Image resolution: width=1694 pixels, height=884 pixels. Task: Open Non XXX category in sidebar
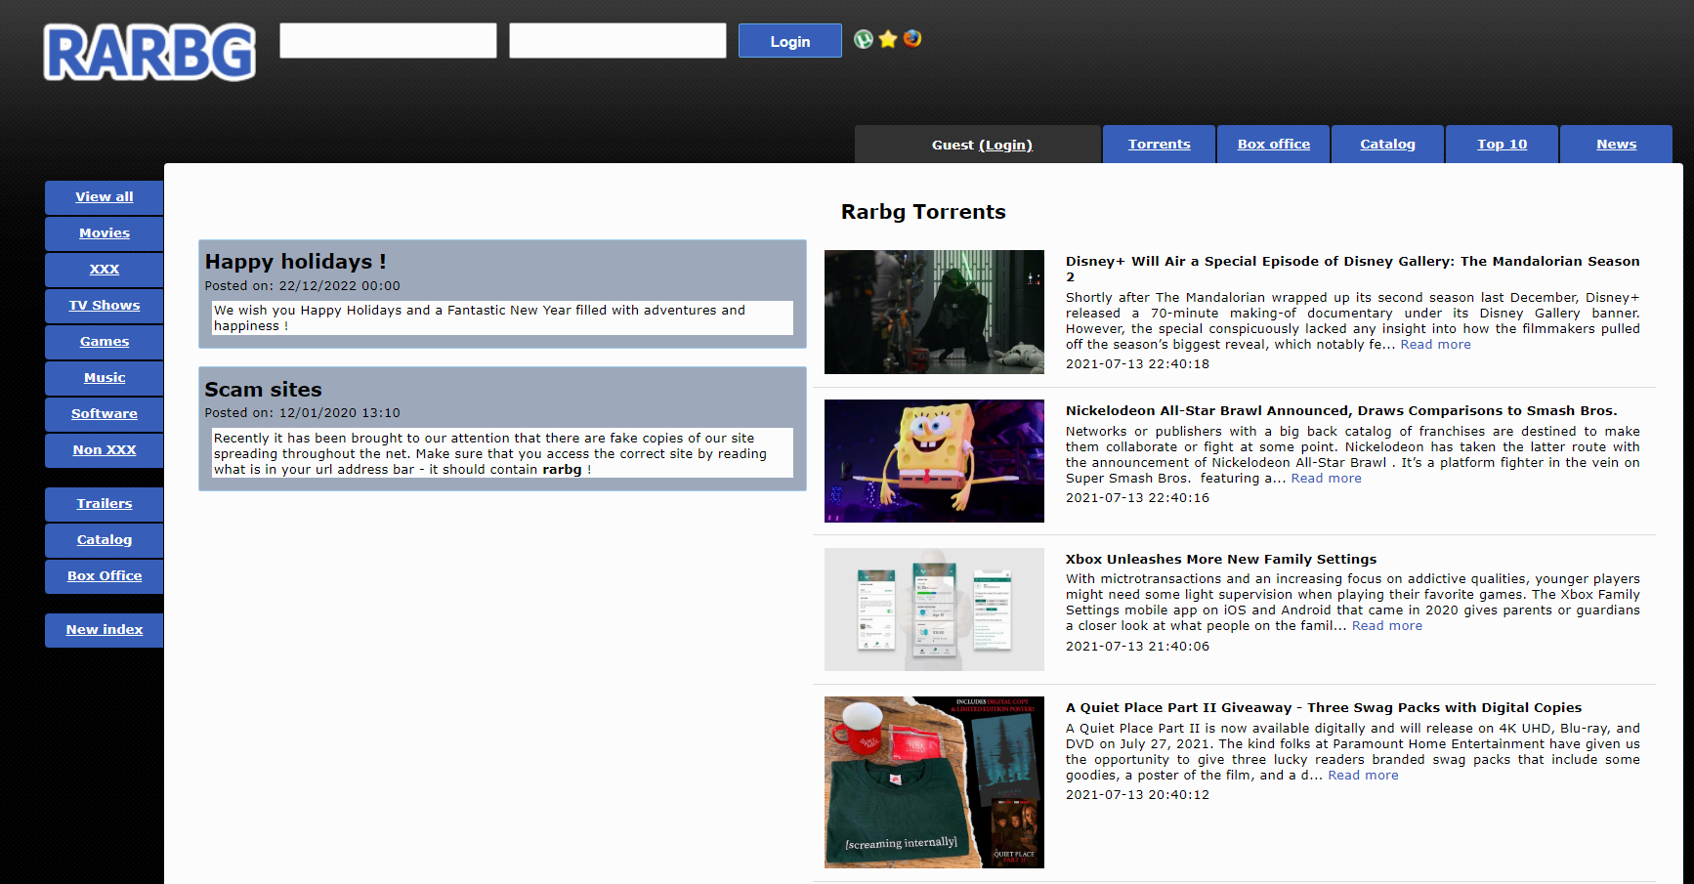tap(105, 449)
